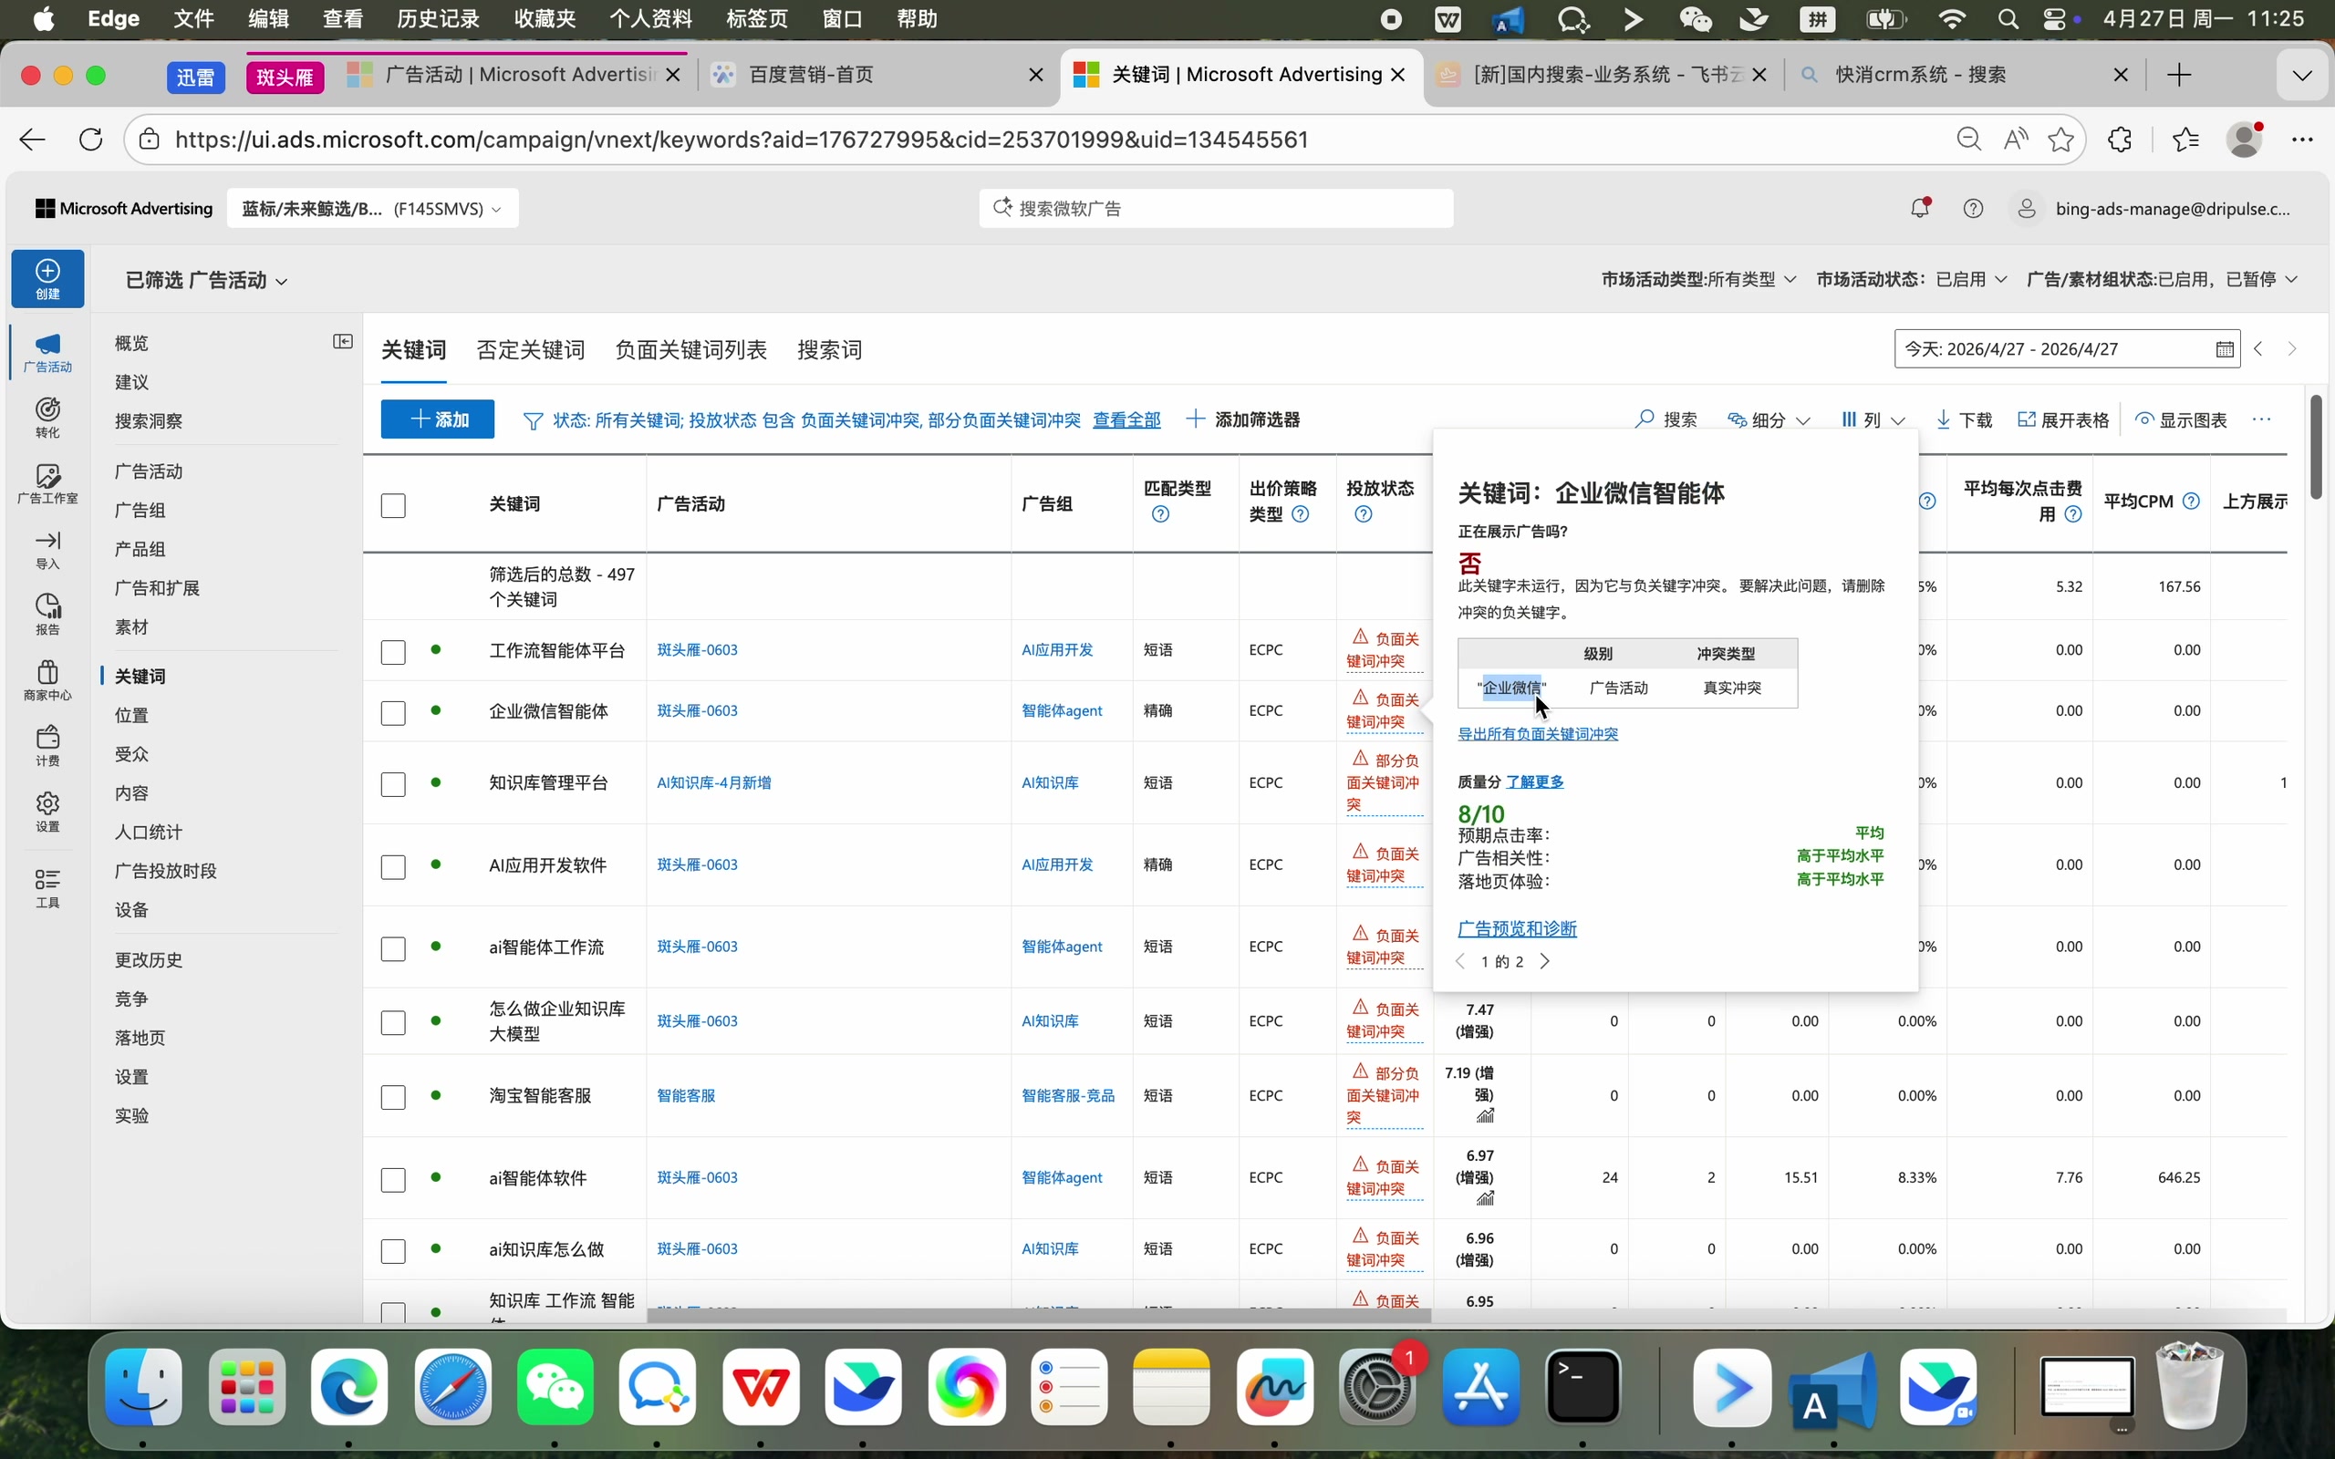The width and height of the screenshot is (2335, 1459).
Task: Expand 广告/素材组状态 dropdown
Action: [2163, 280]
